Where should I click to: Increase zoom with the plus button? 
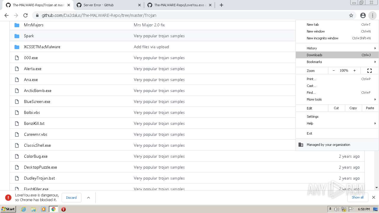tap(354, 71)
